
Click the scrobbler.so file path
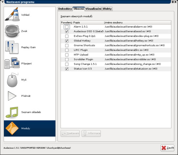pyautogui.click(x=130, y=60)
